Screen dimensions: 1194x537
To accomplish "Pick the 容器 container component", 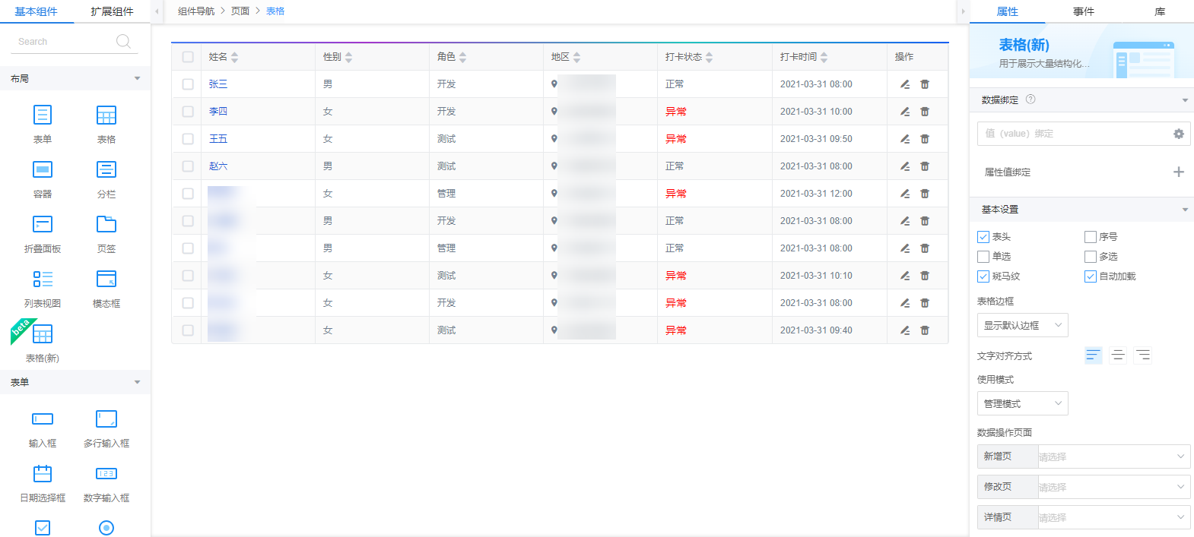I will click(43, 170).
